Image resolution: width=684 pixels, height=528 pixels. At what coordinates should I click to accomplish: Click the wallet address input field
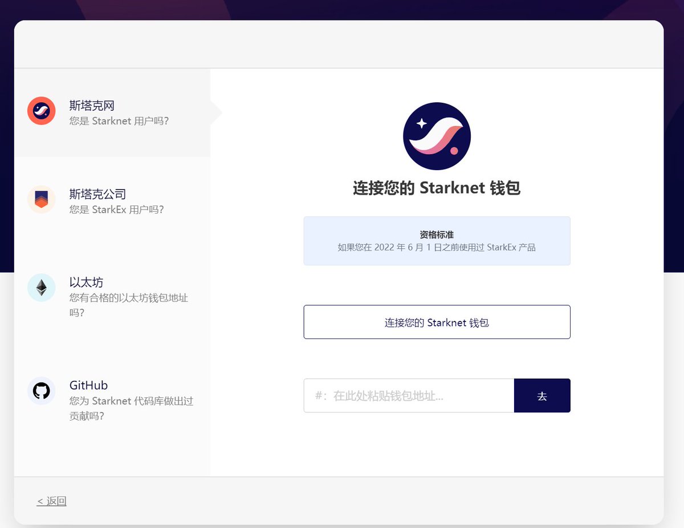pos(408,395)
